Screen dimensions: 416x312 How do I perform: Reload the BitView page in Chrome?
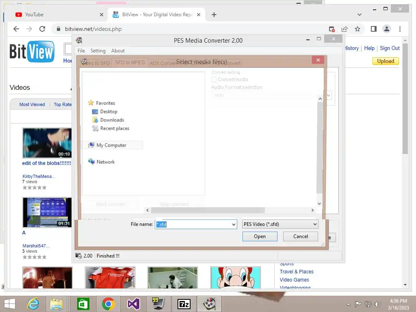[x=42, y=29]
